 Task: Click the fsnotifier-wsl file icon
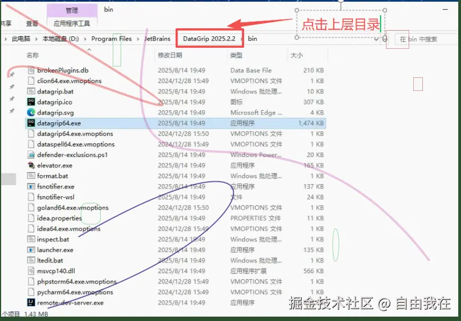31,197
